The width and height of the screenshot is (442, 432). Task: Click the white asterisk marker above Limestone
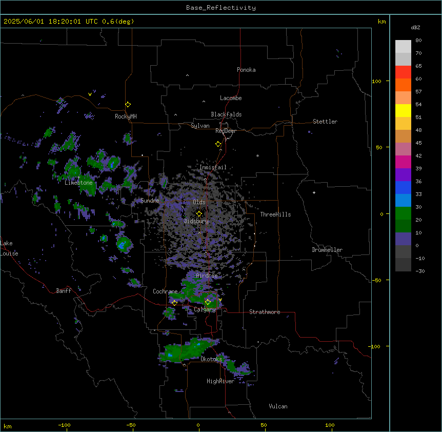click(x=78, y=177)
